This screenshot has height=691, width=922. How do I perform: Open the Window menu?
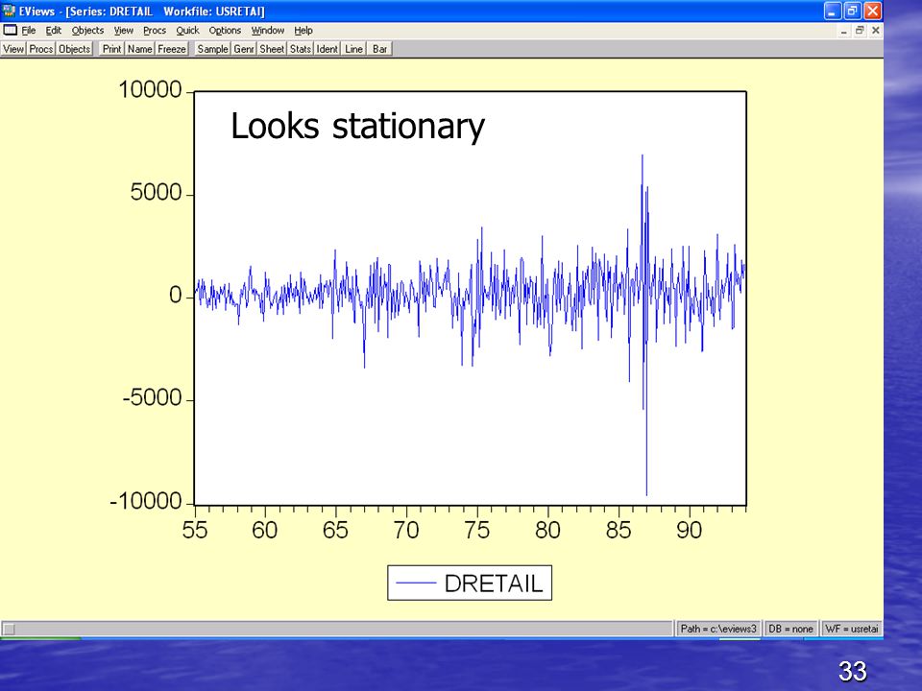268,31
